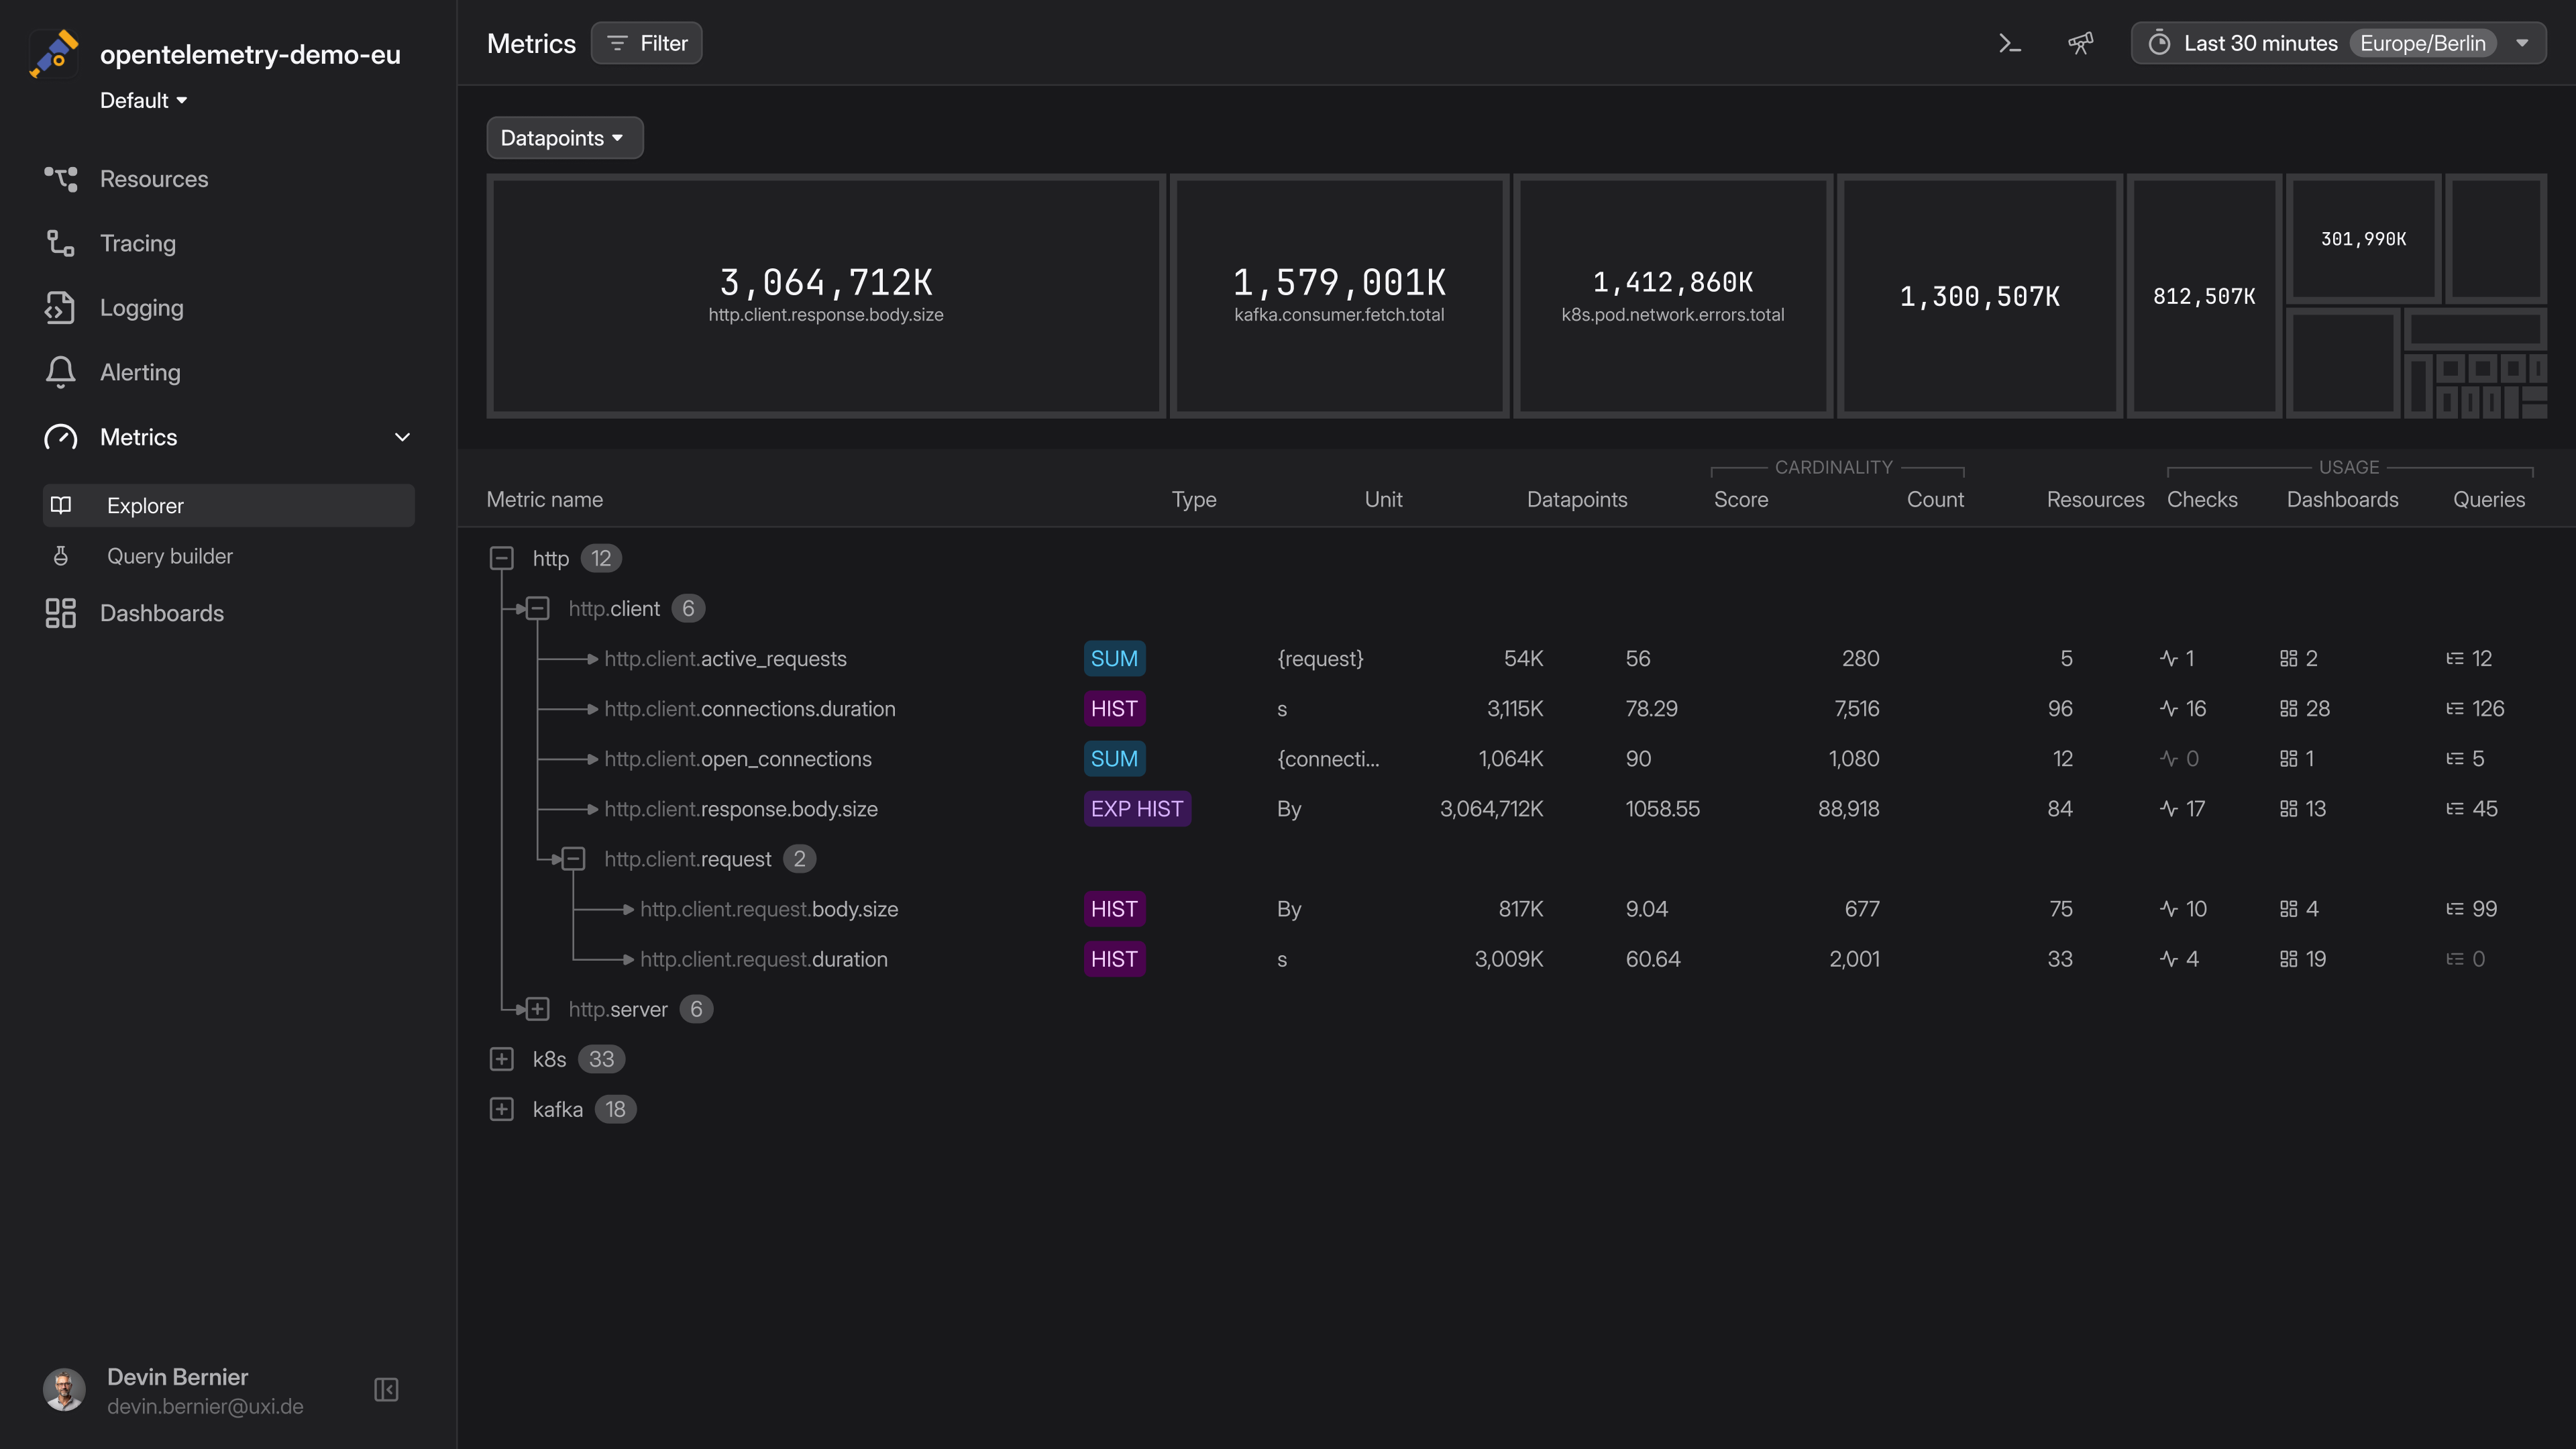Click the telescope icon in header
2576x1449 pixels.
tap(2080, 43)
